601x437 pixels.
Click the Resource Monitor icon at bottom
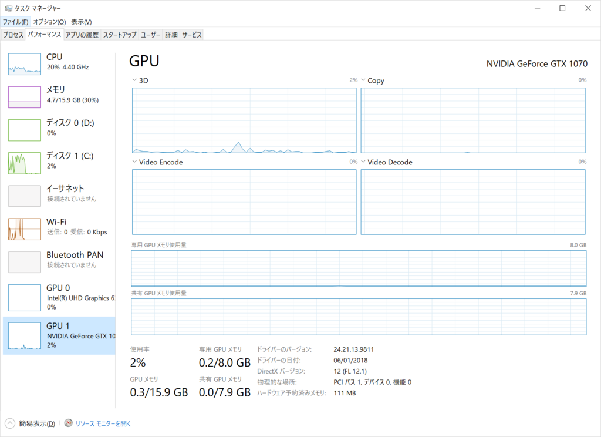coord(69,423)
